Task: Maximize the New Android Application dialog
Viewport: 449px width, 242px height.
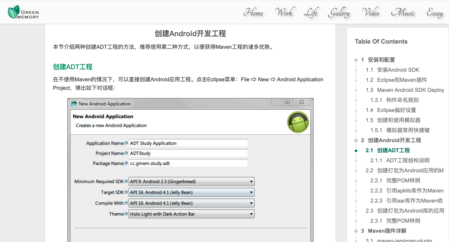Action: coord(287,102)
